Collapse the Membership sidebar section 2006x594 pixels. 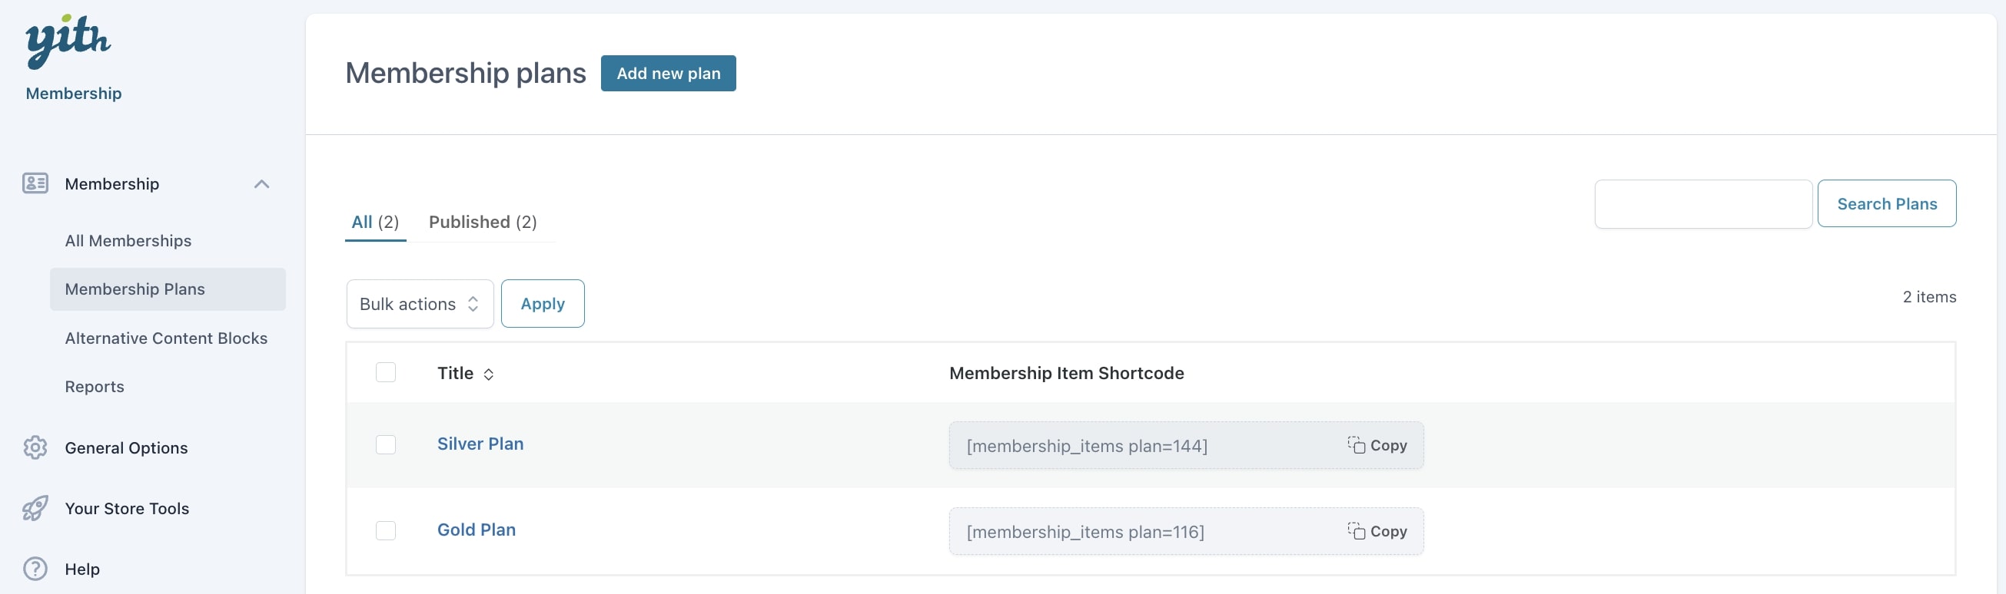pyautogui.click(x=261, y=184)
